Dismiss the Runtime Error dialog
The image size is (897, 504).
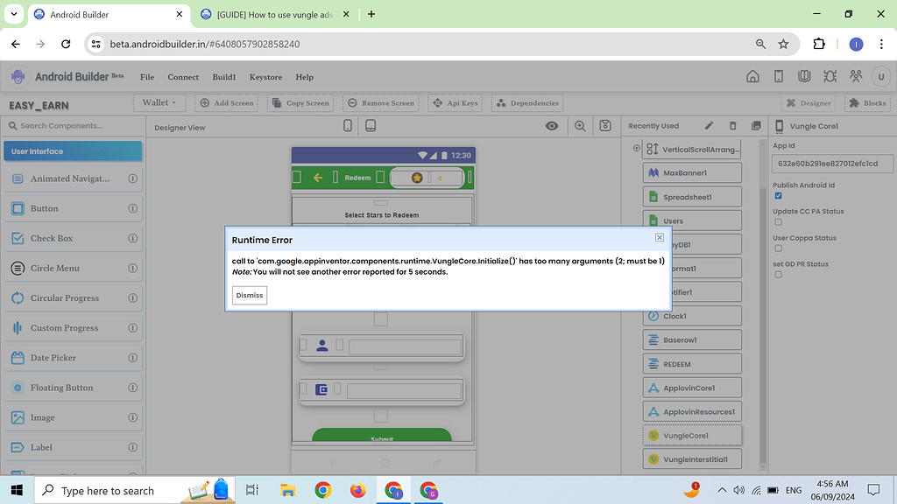(x=249, y=295)
